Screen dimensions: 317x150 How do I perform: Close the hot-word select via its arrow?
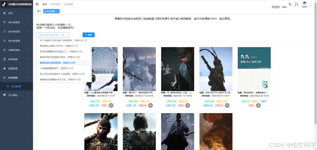pyautogui.click(x=66, y=35)
